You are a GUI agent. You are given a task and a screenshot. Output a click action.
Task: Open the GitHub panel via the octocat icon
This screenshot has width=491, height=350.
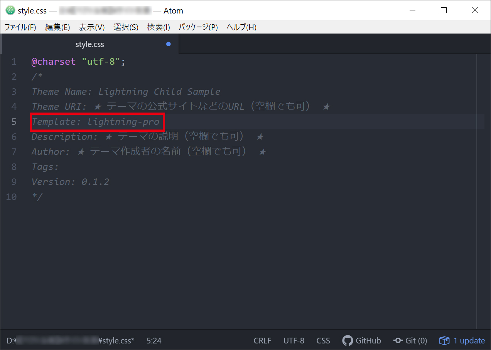coord(348,340)
